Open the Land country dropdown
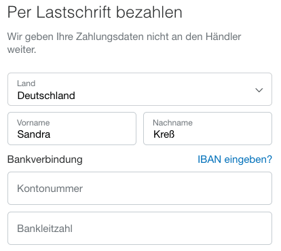Image resolution: width=281 pixels, height=251 pixels. (140, 89)
